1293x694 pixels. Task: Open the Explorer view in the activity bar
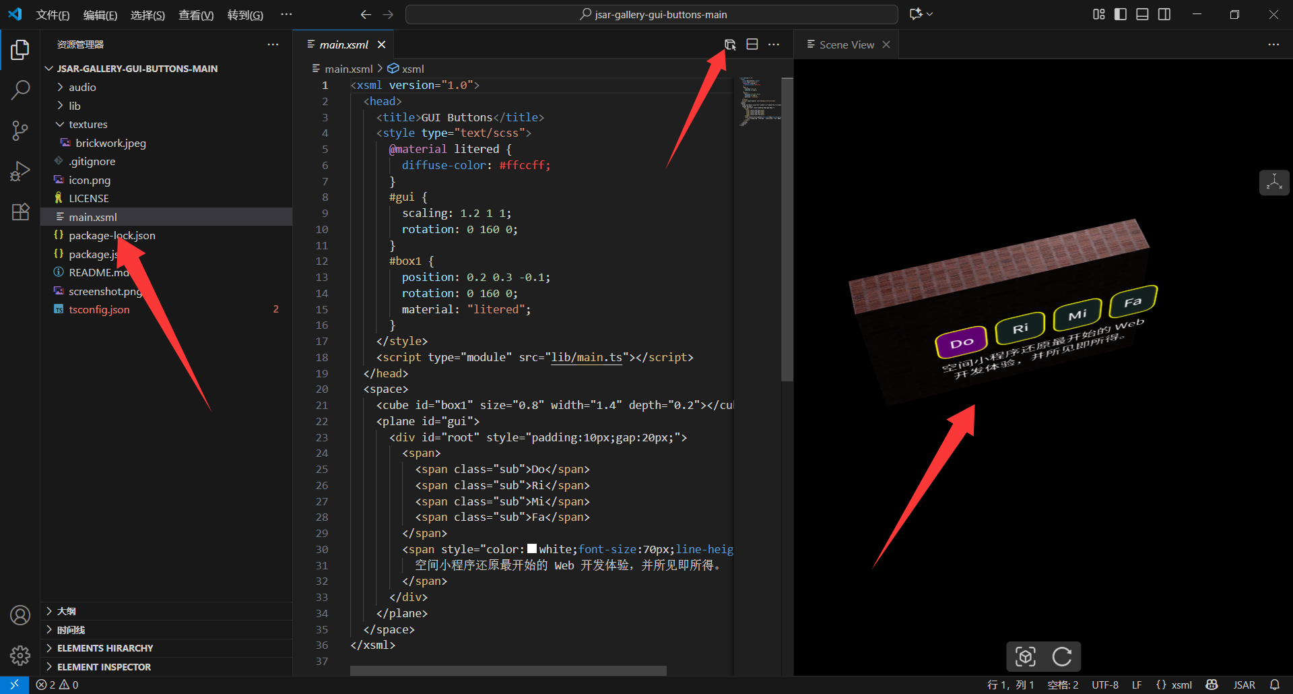[x=20, y=50]
